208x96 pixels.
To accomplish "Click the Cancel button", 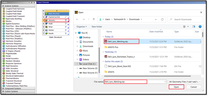I will click(193, 87).
